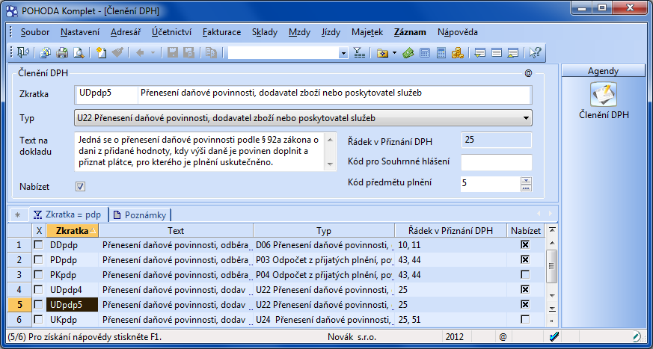Screen dimensions: 653x349
Task: Click the panel with bottom arrow icon
Action: click(x=480, y=53)
